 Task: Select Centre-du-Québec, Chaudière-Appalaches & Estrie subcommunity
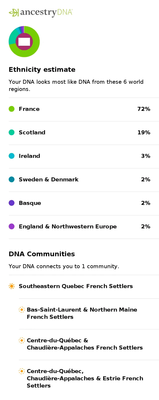coord(85,378)
